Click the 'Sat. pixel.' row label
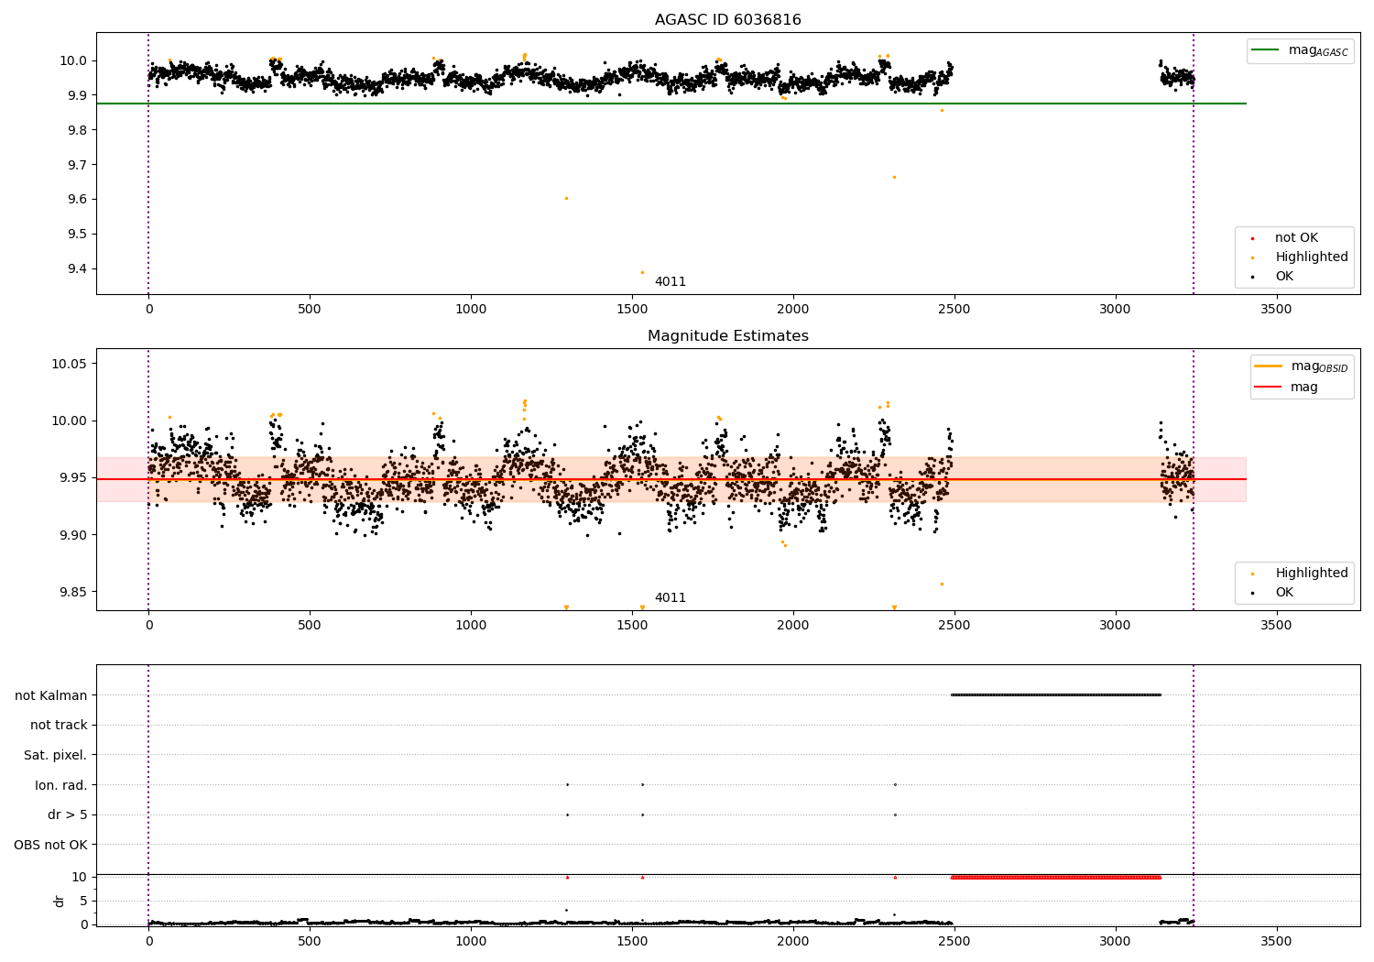Image resolution: width=1374 pixels, height=962 pixels. (56, 756)
